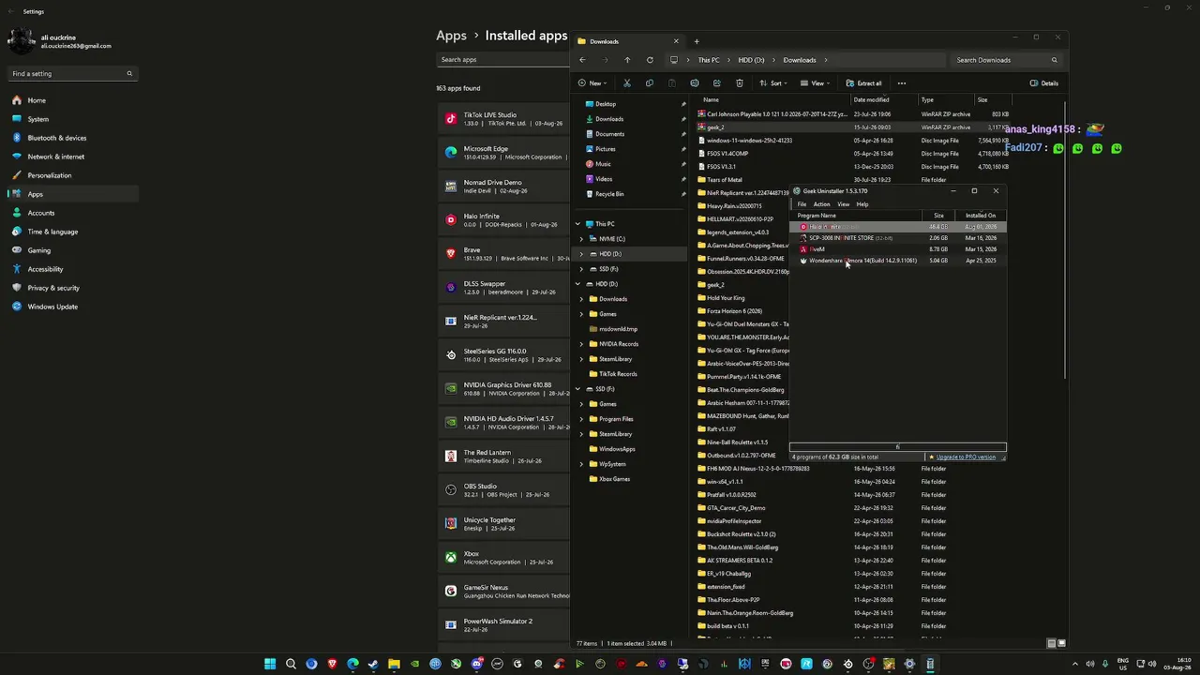Image resolution: width=1200 pixels, height=675 pixels.
Task: Open the Sort dropdown in Explorer
Action: pyautogui.click(x=772, y=83)
